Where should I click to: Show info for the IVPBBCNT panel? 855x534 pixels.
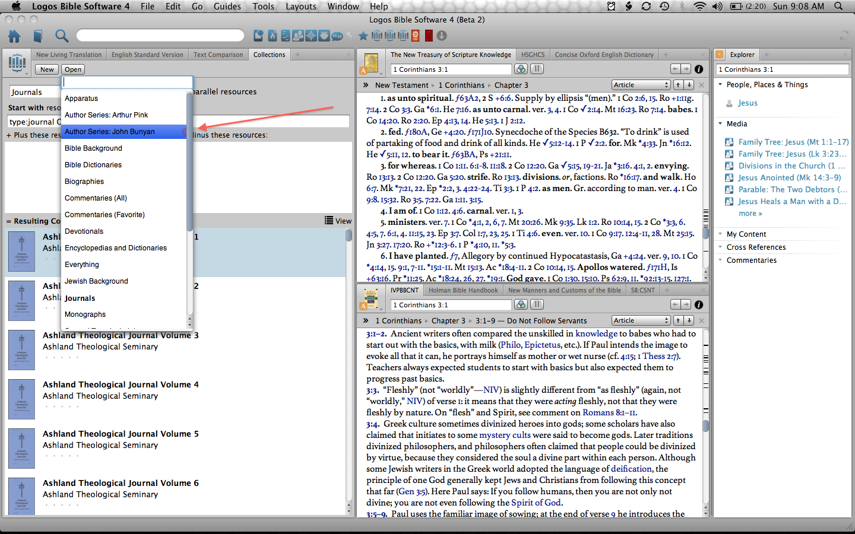tap(699, 304)
